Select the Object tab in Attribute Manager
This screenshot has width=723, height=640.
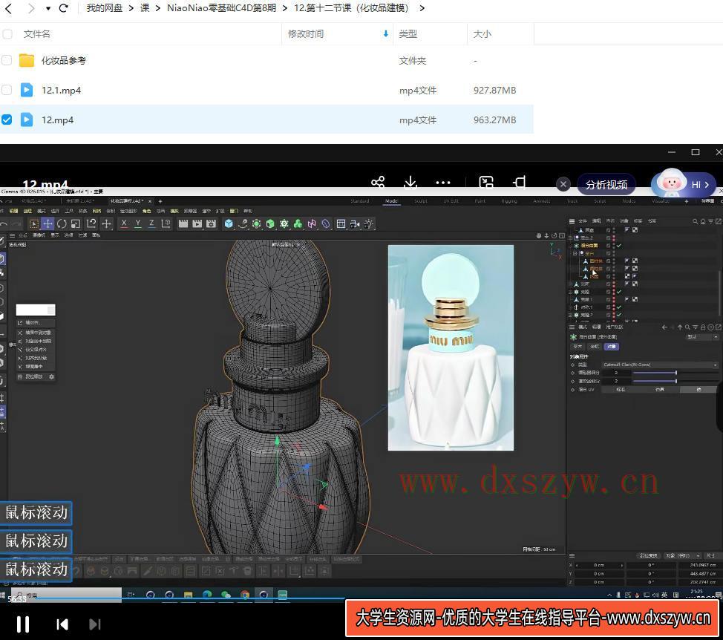pos(612,346)
